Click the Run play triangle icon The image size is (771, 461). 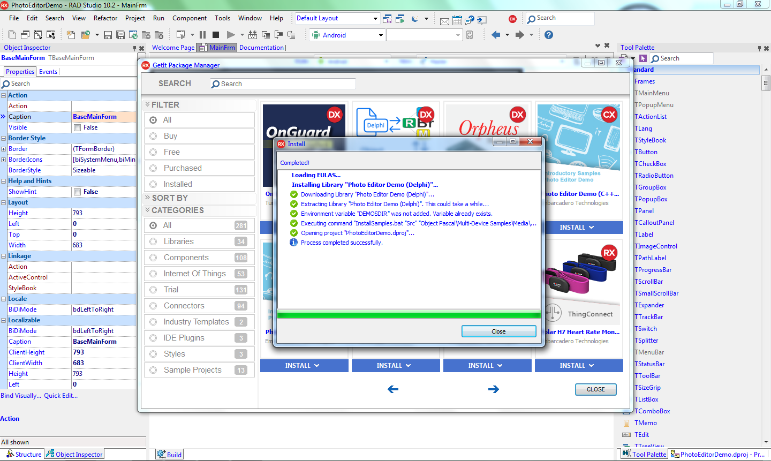click(x=231, y=35)
